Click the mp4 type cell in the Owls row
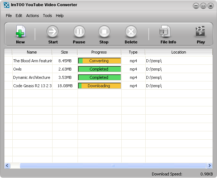This screenshot has width=217, height=178. coord(133,69)
